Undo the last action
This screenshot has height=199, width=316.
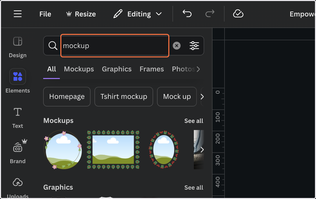pyautogui.click(x=187, y=14)
